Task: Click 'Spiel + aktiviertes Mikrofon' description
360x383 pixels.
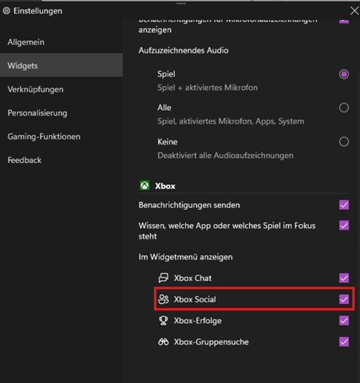Action: [208, 88]
